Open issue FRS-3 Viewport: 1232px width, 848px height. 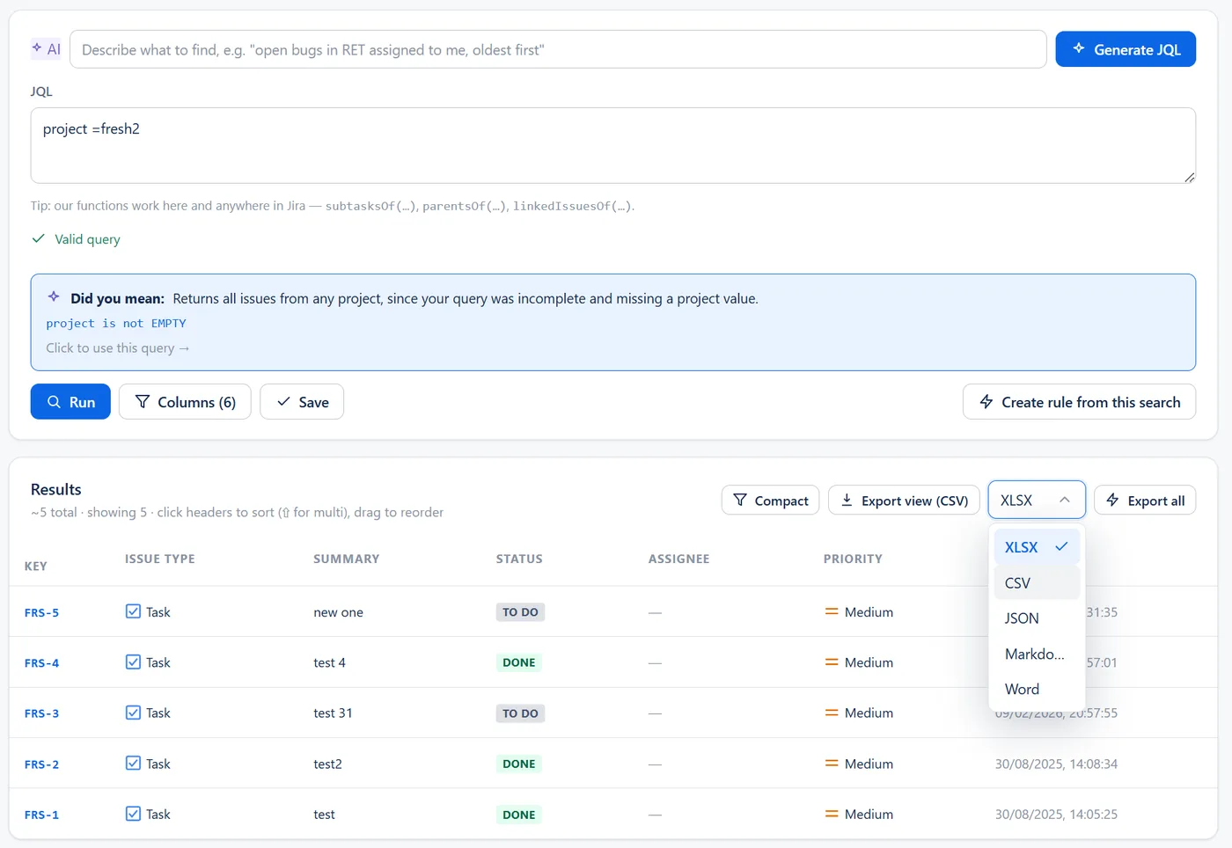click(x=41, y=713)
